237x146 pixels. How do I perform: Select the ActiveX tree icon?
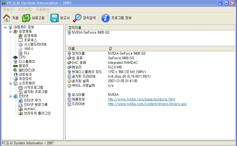coord(20,109)
